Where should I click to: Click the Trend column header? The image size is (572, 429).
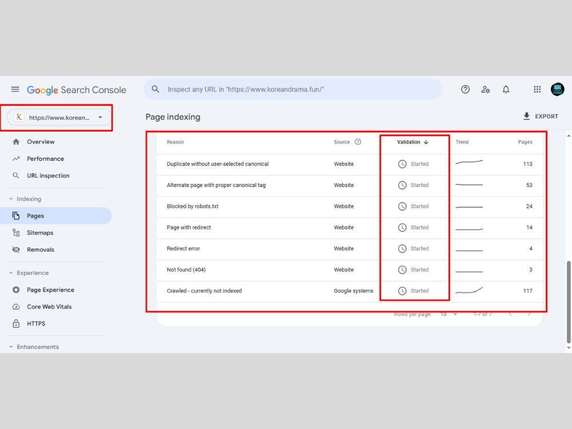tap(462, 142)
